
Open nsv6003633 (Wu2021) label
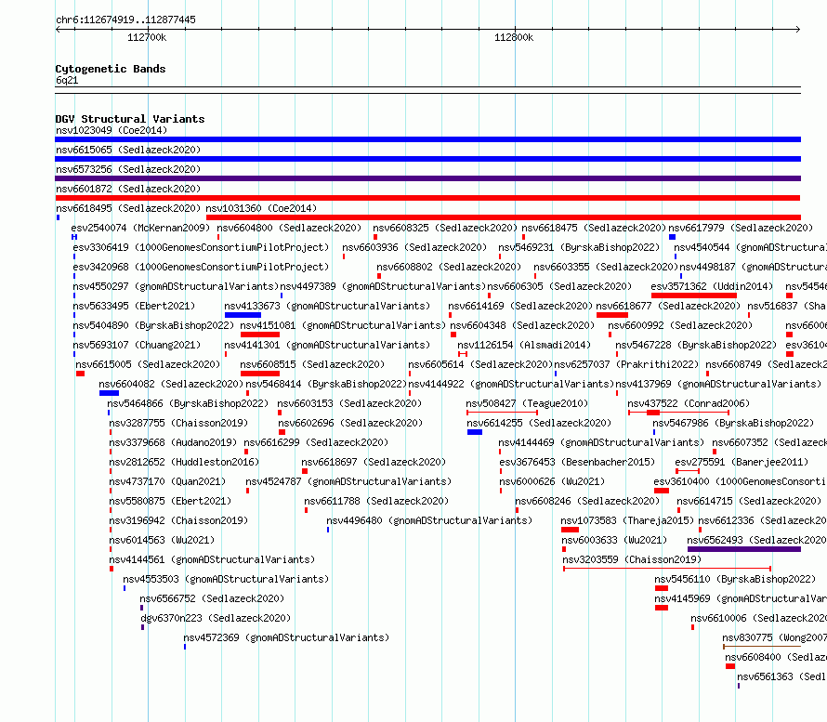(x=614, y=540)
